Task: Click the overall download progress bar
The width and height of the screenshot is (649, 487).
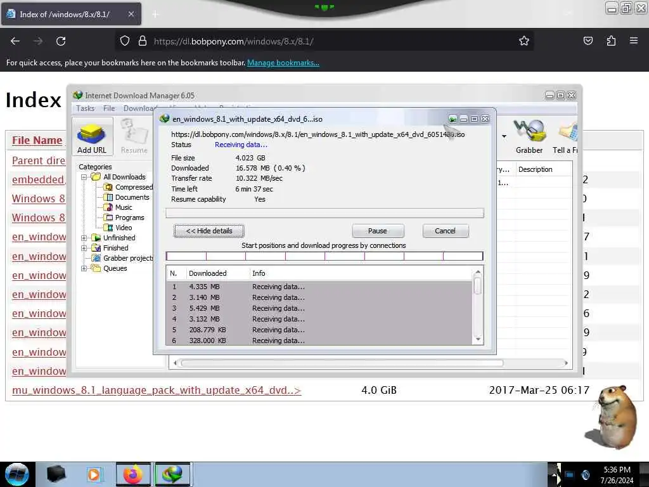Action: pyautogui.click(x=324, y=213)
